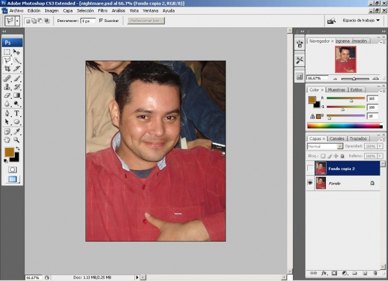Select the Crop tool
This screenshot has height=281, width=388.
(7, 68)
